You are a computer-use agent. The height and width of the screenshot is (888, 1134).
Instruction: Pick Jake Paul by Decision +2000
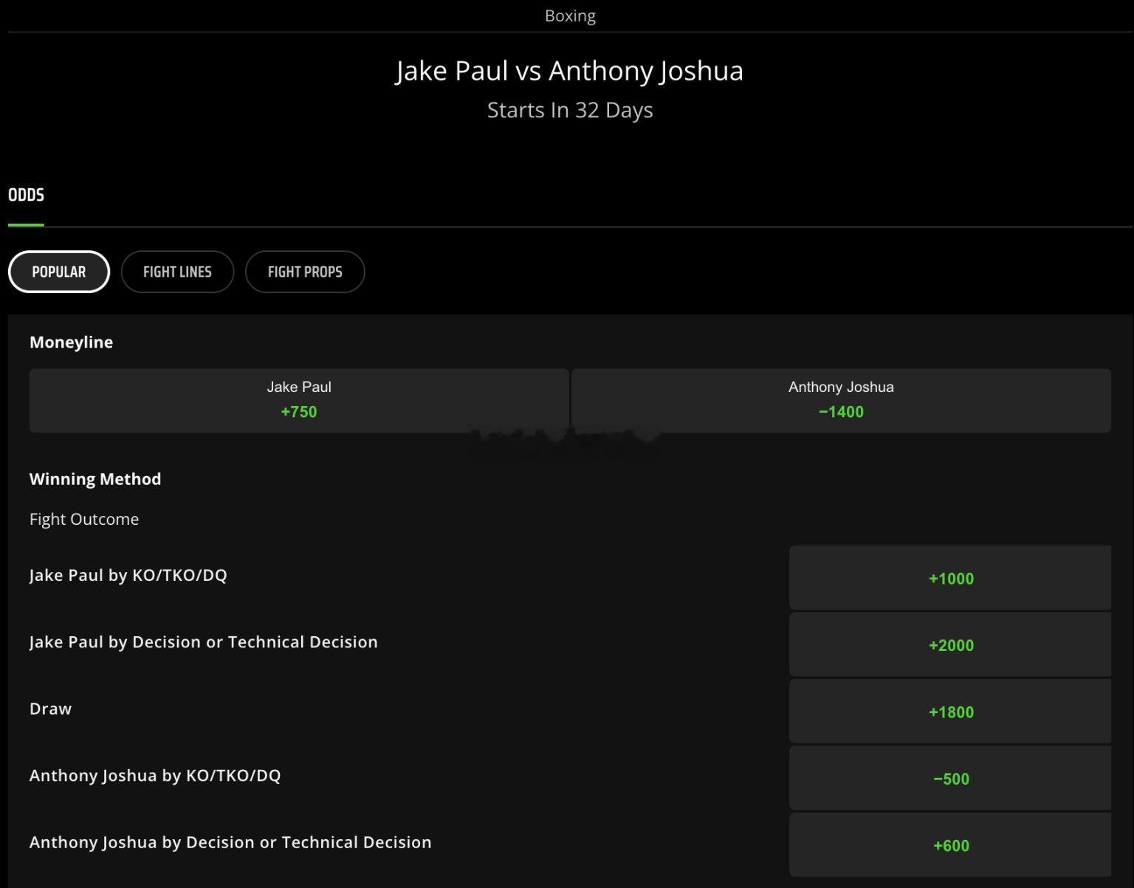point(950,644)
